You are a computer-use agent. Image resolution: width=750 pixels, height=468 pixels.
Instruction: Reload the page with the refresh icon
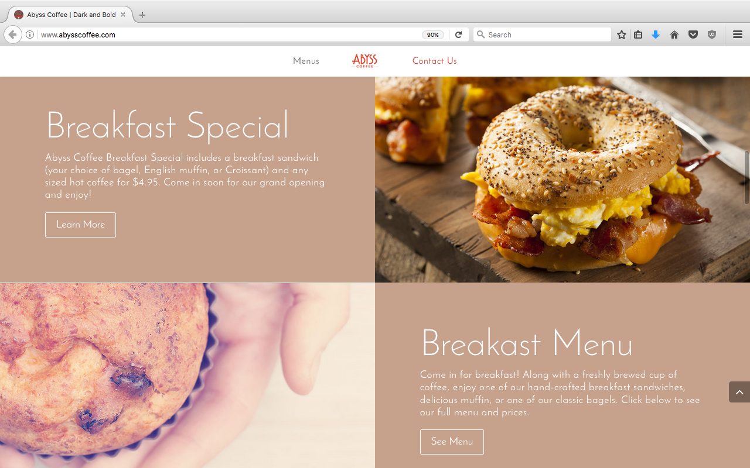pyautogui.click(x=459, y=35)
